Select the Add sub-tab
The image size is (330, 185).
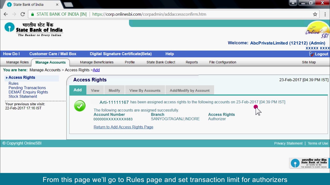pyautogui.click(x=78, y=90)
